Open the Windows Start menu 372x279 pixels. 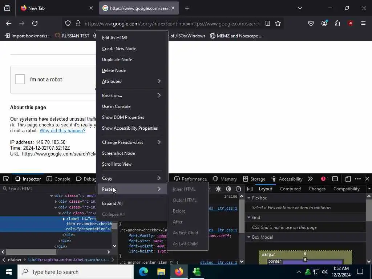(9, 272)
